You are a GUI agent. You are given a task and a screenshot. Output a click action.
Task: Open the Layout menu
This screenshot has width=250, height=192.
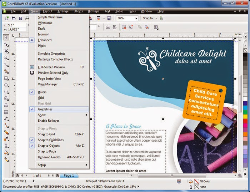click(x=47, y=11)
